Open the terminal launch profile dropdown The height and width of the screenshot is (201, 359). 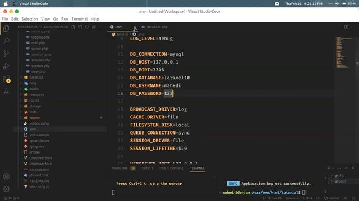click(x=333, y=168)
